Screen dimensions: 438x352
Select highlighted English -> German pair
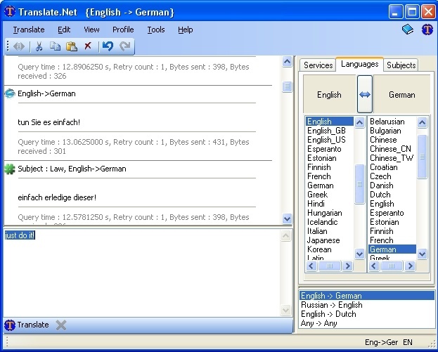367,296
